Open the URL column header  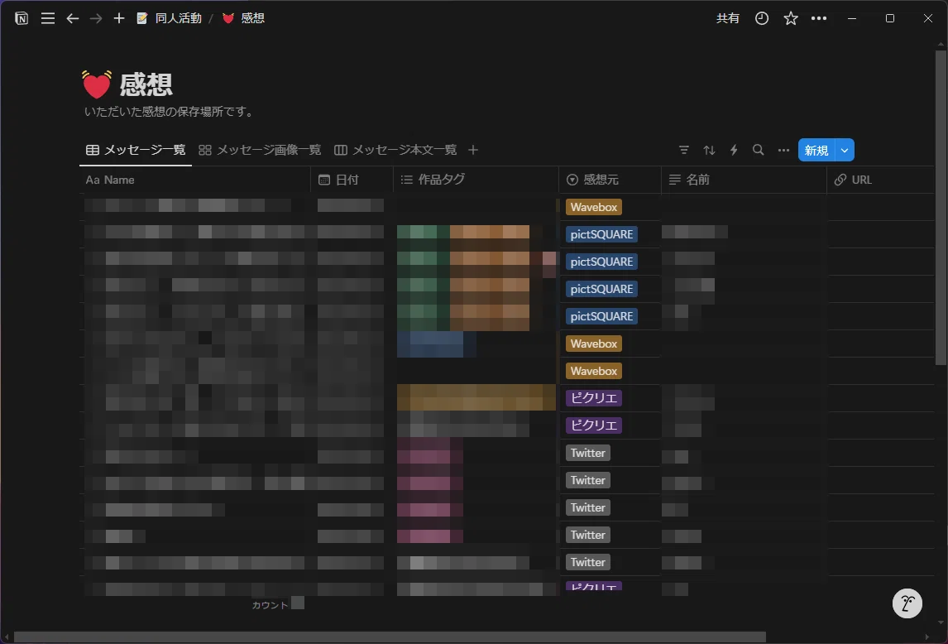click(880, 180)
